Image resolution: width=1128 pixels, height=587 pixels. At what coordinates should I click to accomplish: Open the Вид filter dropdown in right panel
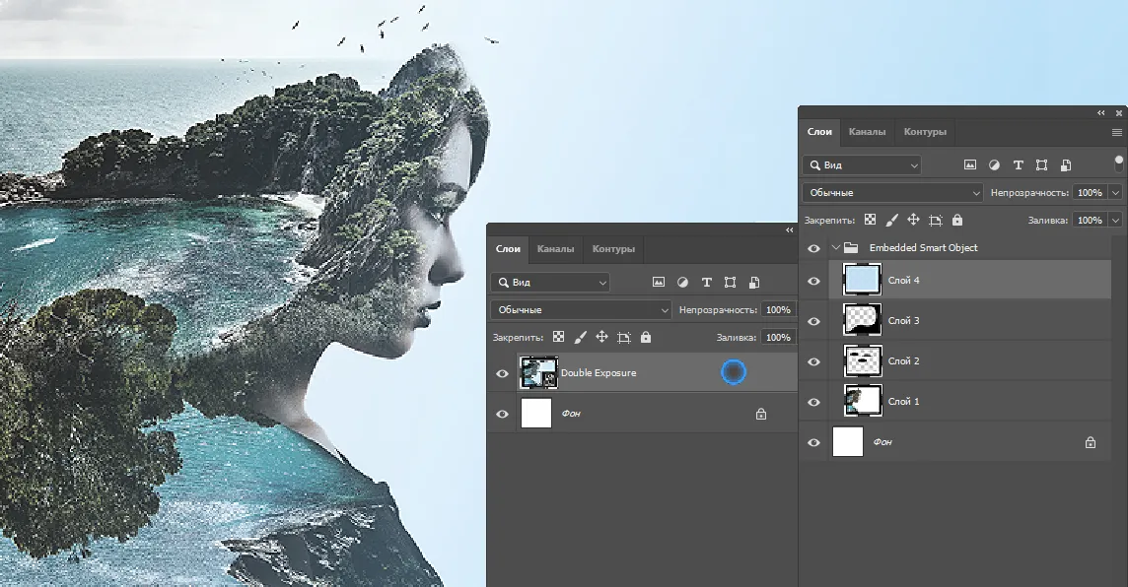pyautogui.click(x=862, y=165)
